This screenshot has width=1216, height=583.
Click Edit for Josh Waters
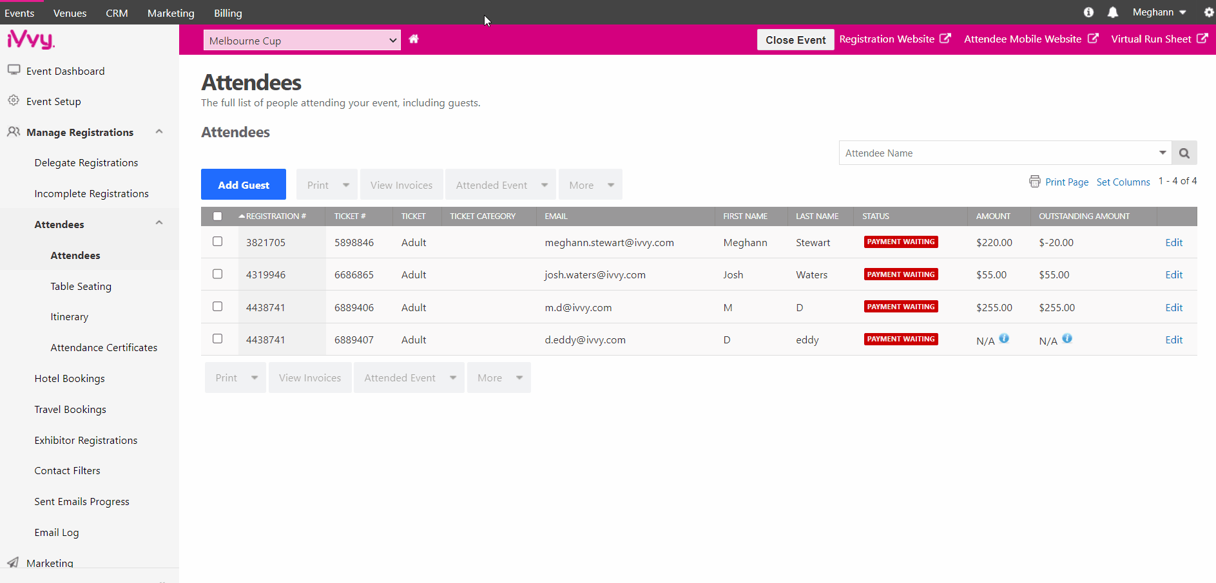click(x=1173, y=274)
